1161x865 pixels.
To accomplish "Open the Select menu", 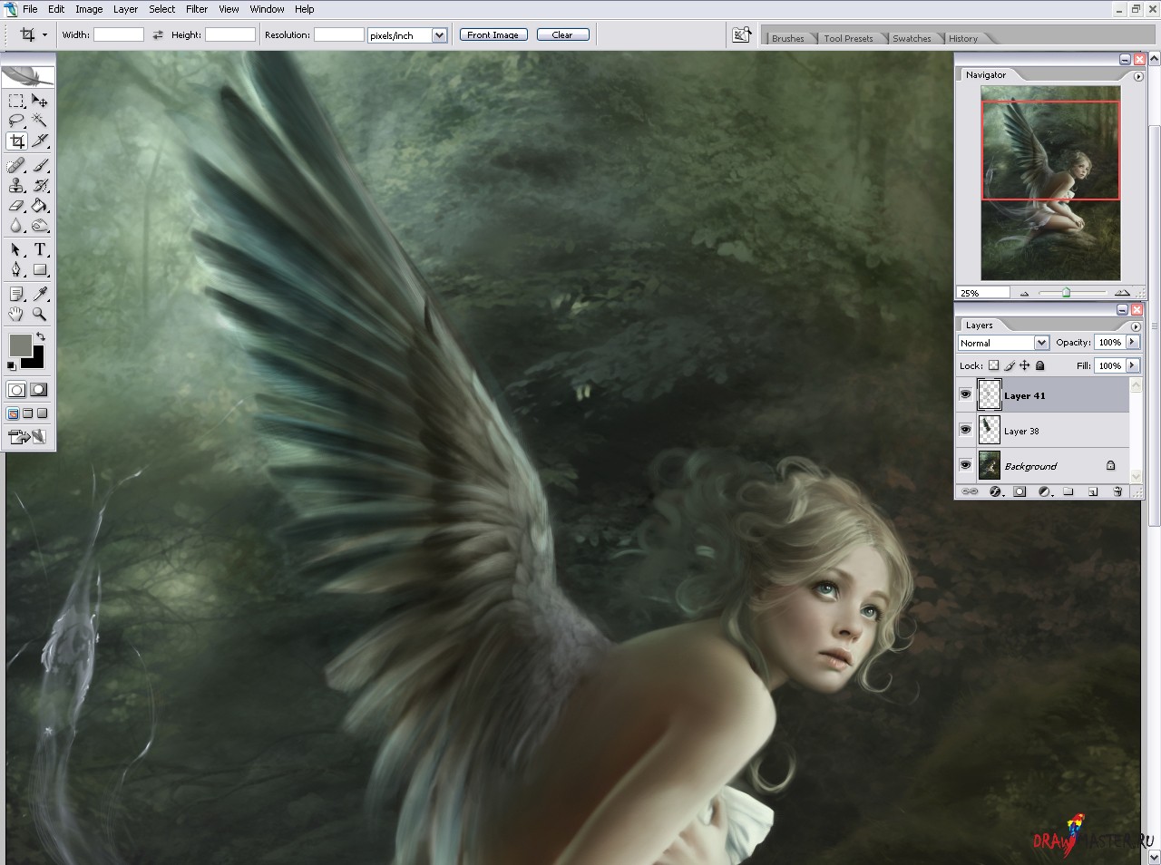I will pos(162,9).
